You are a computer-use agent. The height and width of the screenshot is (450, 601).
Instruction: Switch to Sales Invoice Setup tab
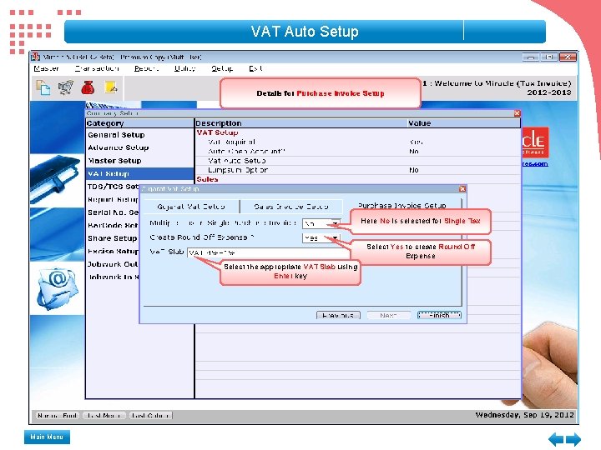tap(291, 207)
